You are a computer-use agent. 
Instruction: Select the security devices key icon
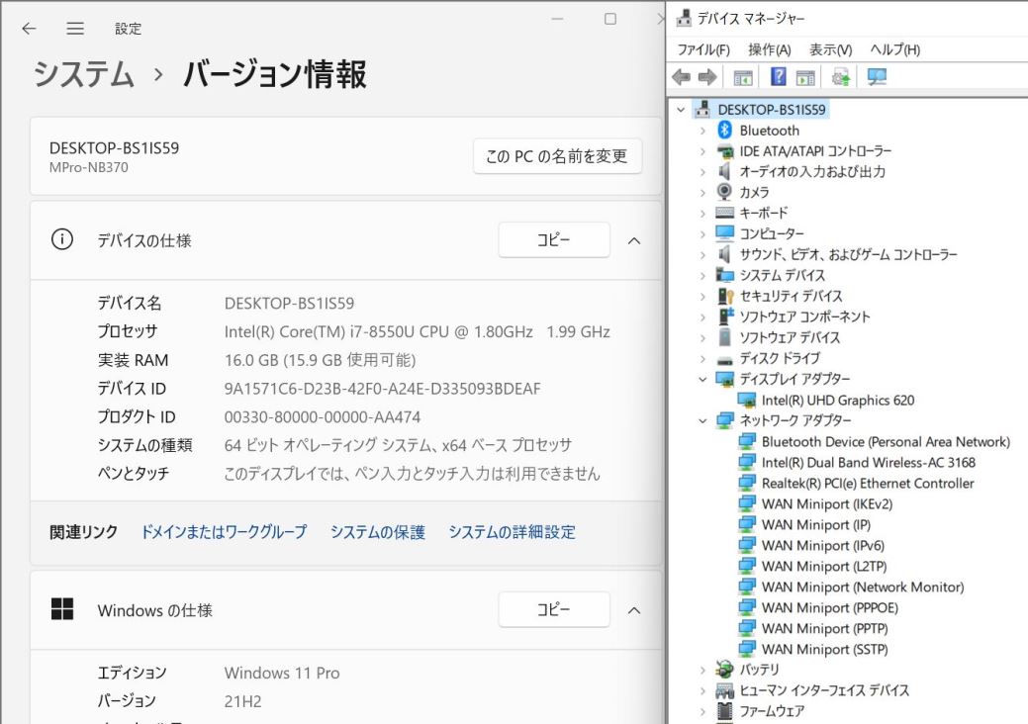(x=725, y=296)
